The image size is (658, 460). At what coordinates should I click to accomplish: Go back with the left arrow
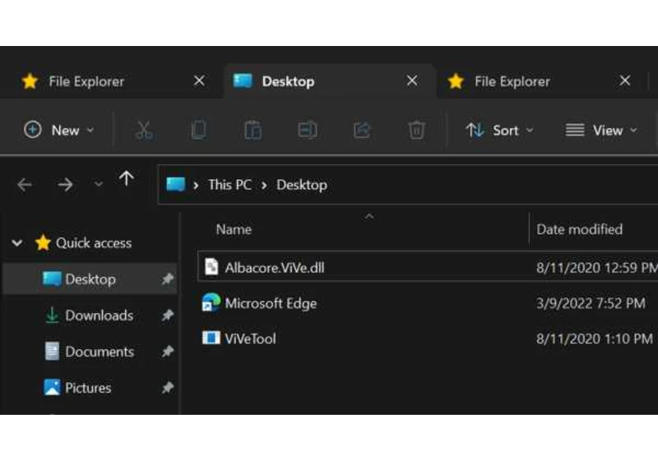click(x=25, y=184)
